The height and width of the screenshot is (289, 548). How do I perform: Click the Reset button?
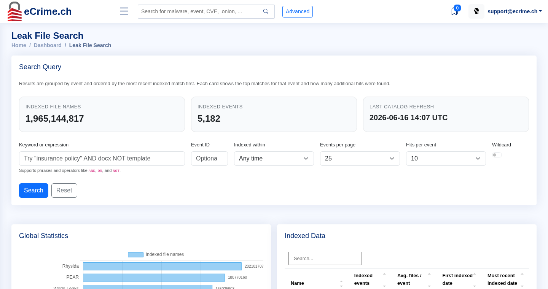pos(64,191)
